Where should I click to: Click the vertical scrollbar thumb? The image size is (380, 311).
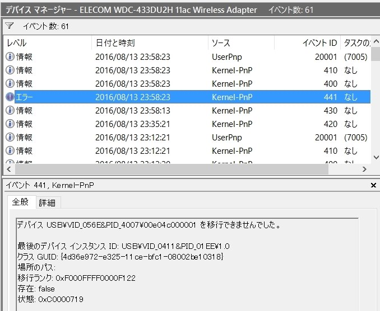coord(376,54)
